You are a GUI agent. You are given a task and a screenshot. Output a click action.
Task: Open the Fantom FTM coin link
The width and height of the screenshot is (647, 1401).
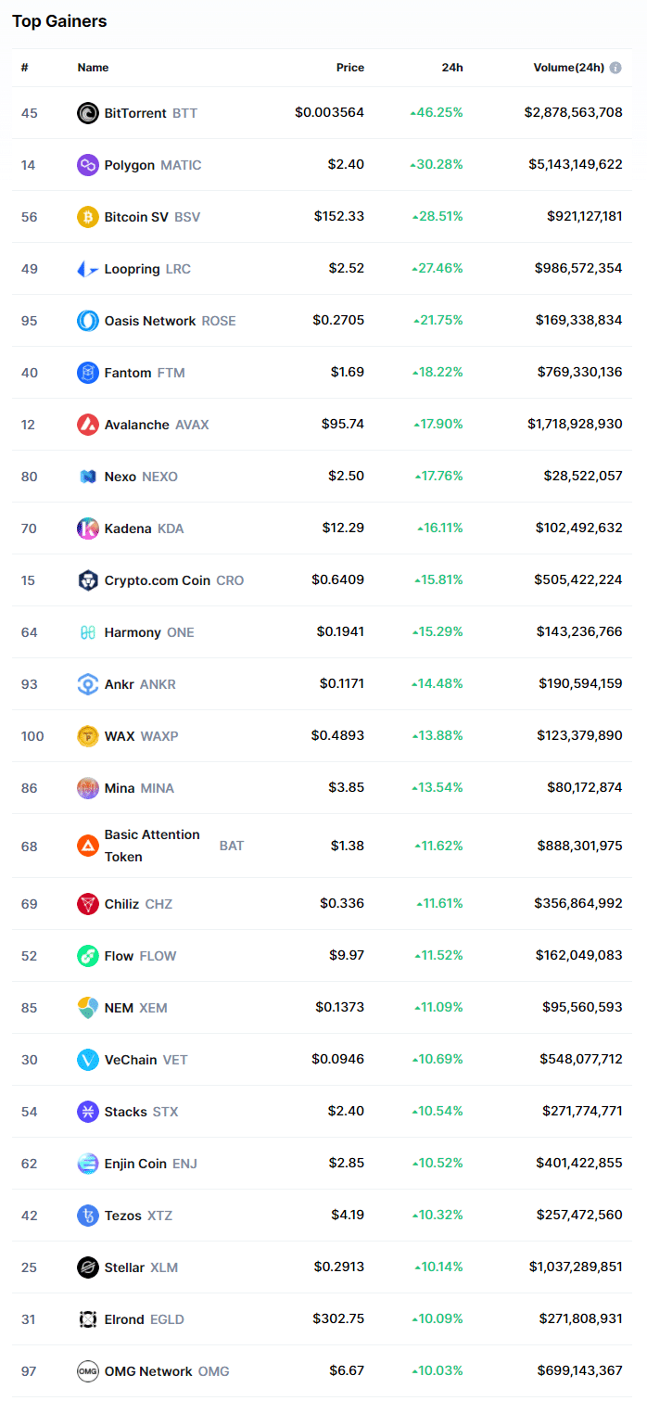(128, 373)
